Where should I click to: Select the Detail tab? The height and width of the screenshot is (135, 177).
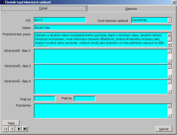tap(44, 9)
